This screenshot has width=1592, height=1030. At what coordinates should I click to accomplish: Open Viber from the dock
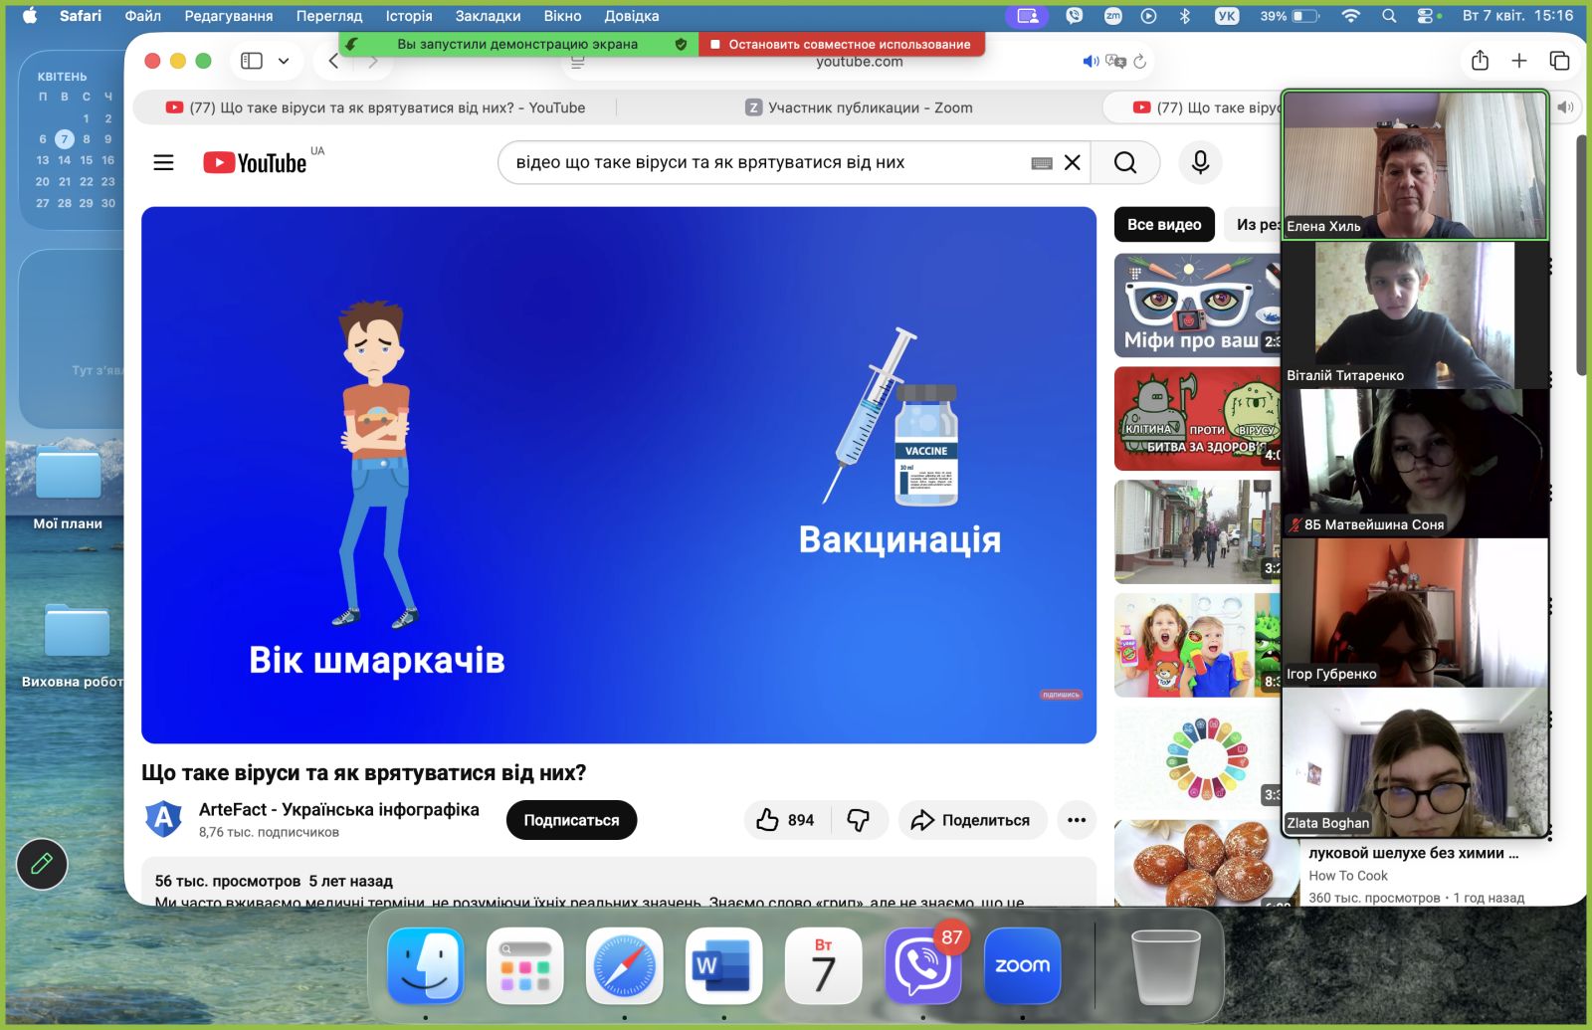click(x=921, y=966)
